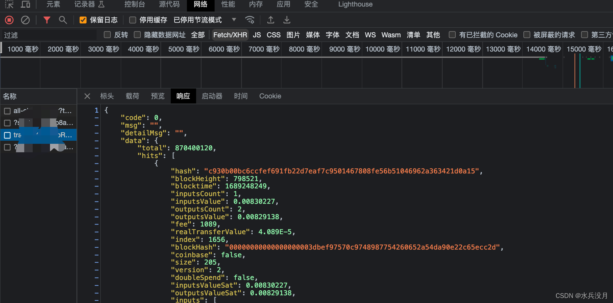Click import HAR upload icon
This screenshot has width=613, height=303.
271,20
